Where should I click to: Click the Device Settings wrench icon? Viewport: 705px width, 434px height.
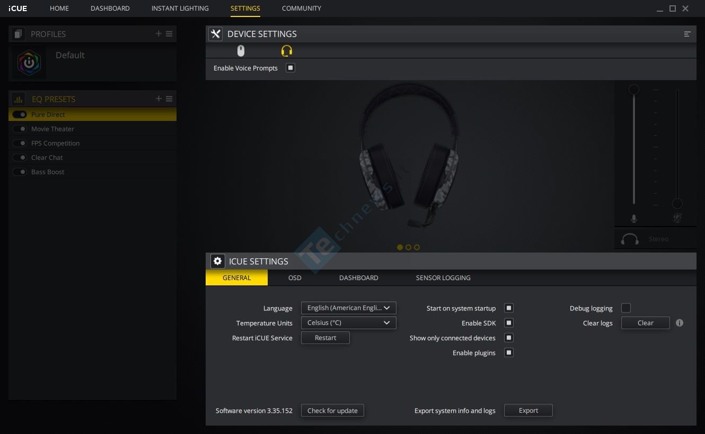pyautogui.click(x=215, y=34)
